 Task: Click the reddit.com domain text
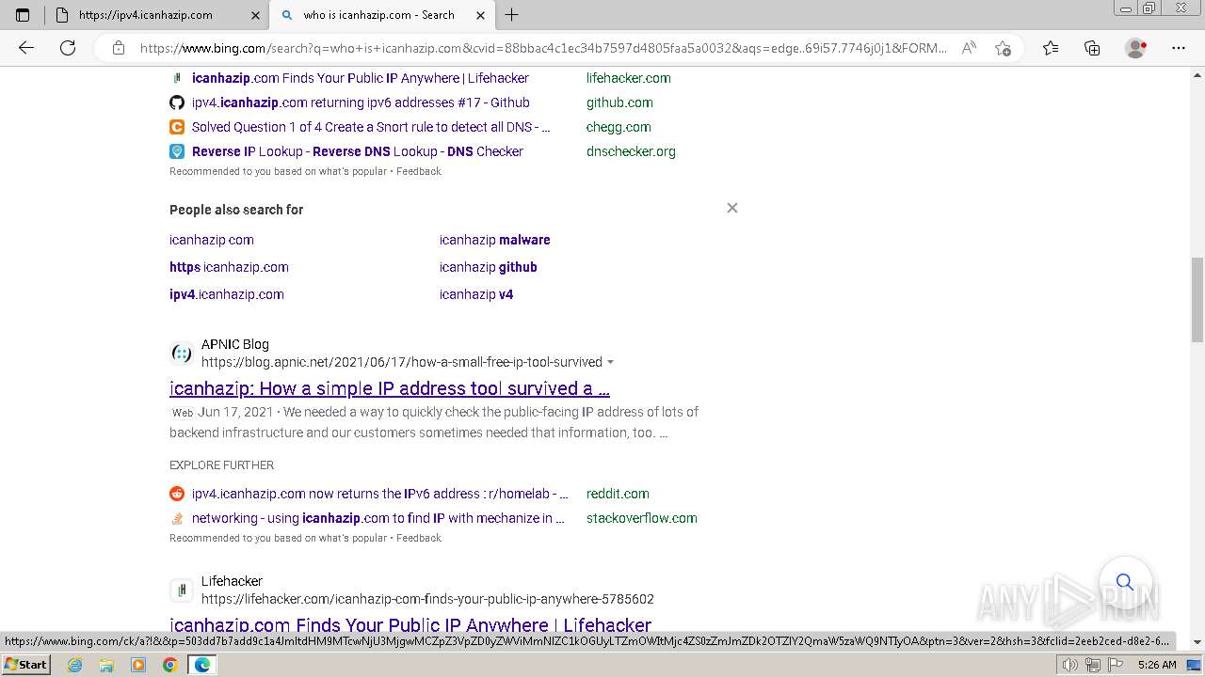point(618,494)
